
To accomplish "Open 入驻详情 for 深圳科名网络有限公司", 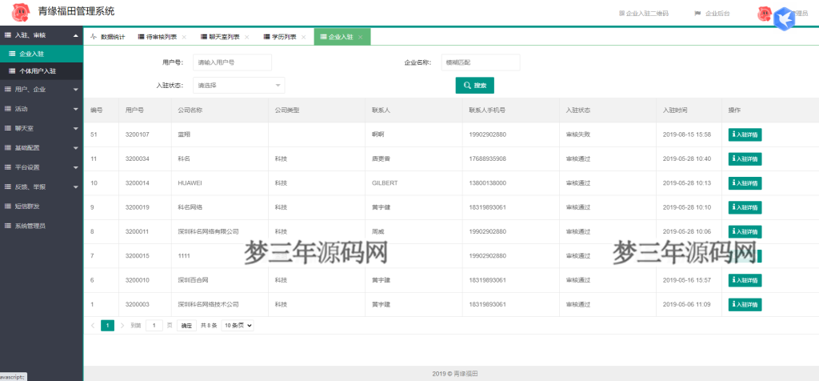I will [745, 231].
